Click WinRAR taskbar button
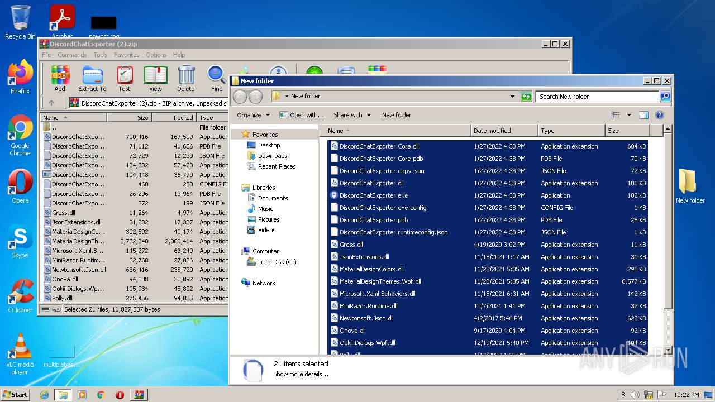Image resolution: width=715 pixels, height=402 pixels. (139, 395)
